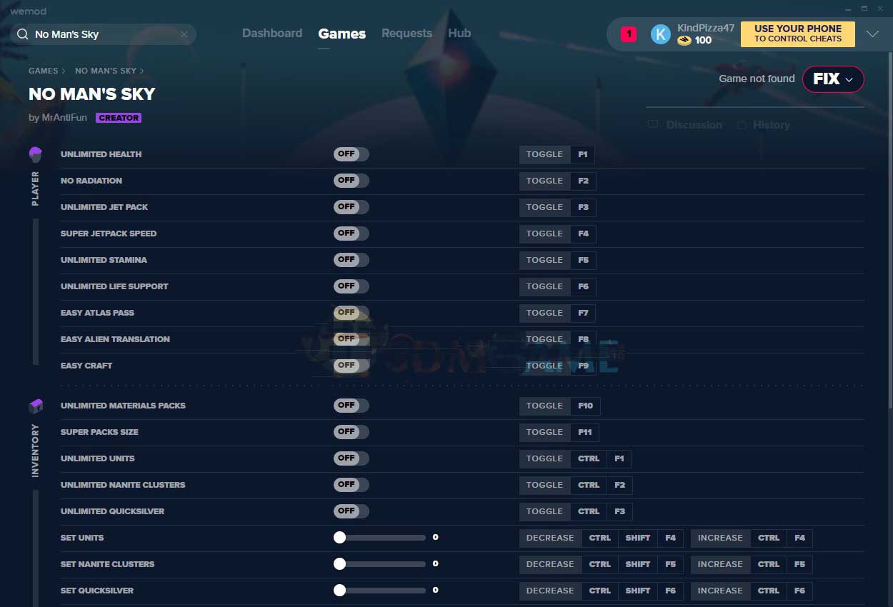Viewport: 893px width, 607px height.
Task: Open the red notification badge
Action: pos(629,34)
